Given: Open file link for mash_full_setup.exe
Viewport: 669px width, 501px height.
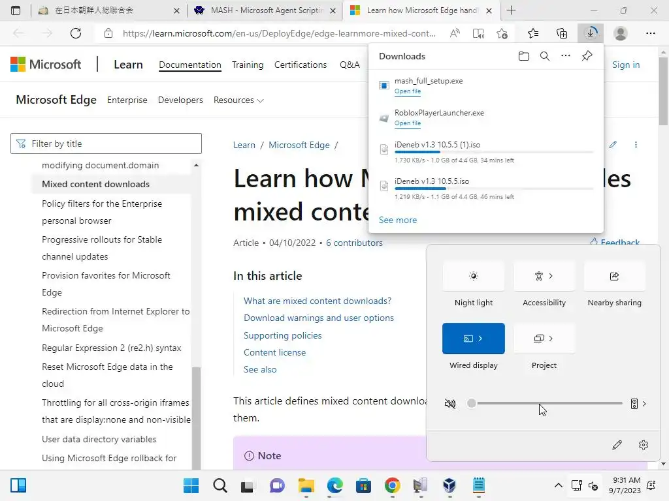Looking at the screenshot, I should point(408,91).
